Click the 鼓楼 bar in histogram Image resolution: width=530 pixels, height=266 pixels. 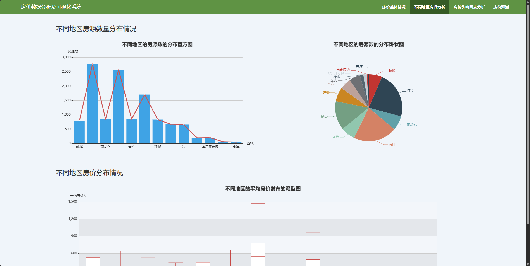coord(79,132)
